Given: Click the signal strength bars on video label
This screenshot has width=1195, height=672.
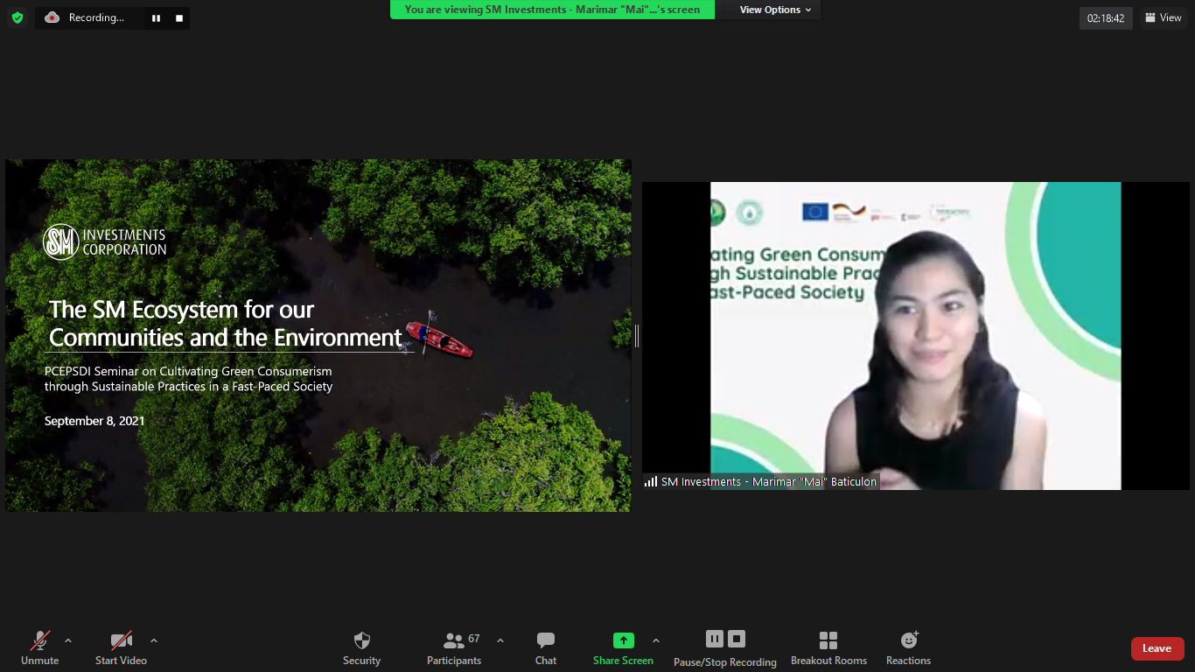Looking at the screenshot, I should (x=651, y=481).
